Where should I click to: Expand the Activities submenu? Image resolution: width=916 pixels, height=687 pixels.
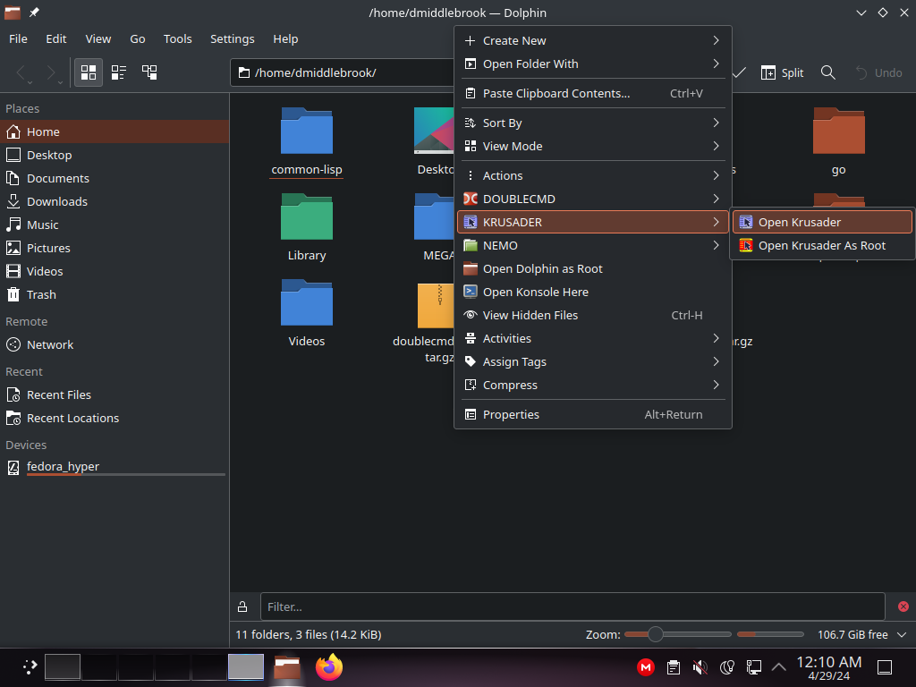tap(592, 339)
